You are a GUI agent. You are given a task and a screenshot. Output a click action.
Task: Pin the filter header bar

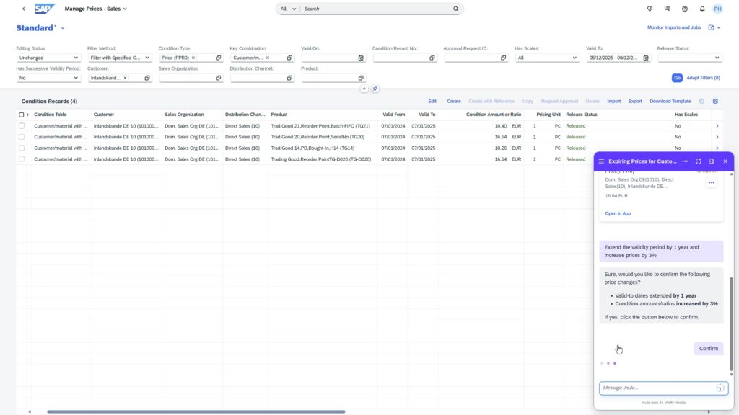point(375,89)
